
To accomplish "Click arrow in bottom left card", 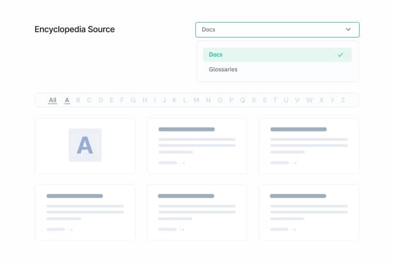I will pyautogui.click(x=70, y=229).
